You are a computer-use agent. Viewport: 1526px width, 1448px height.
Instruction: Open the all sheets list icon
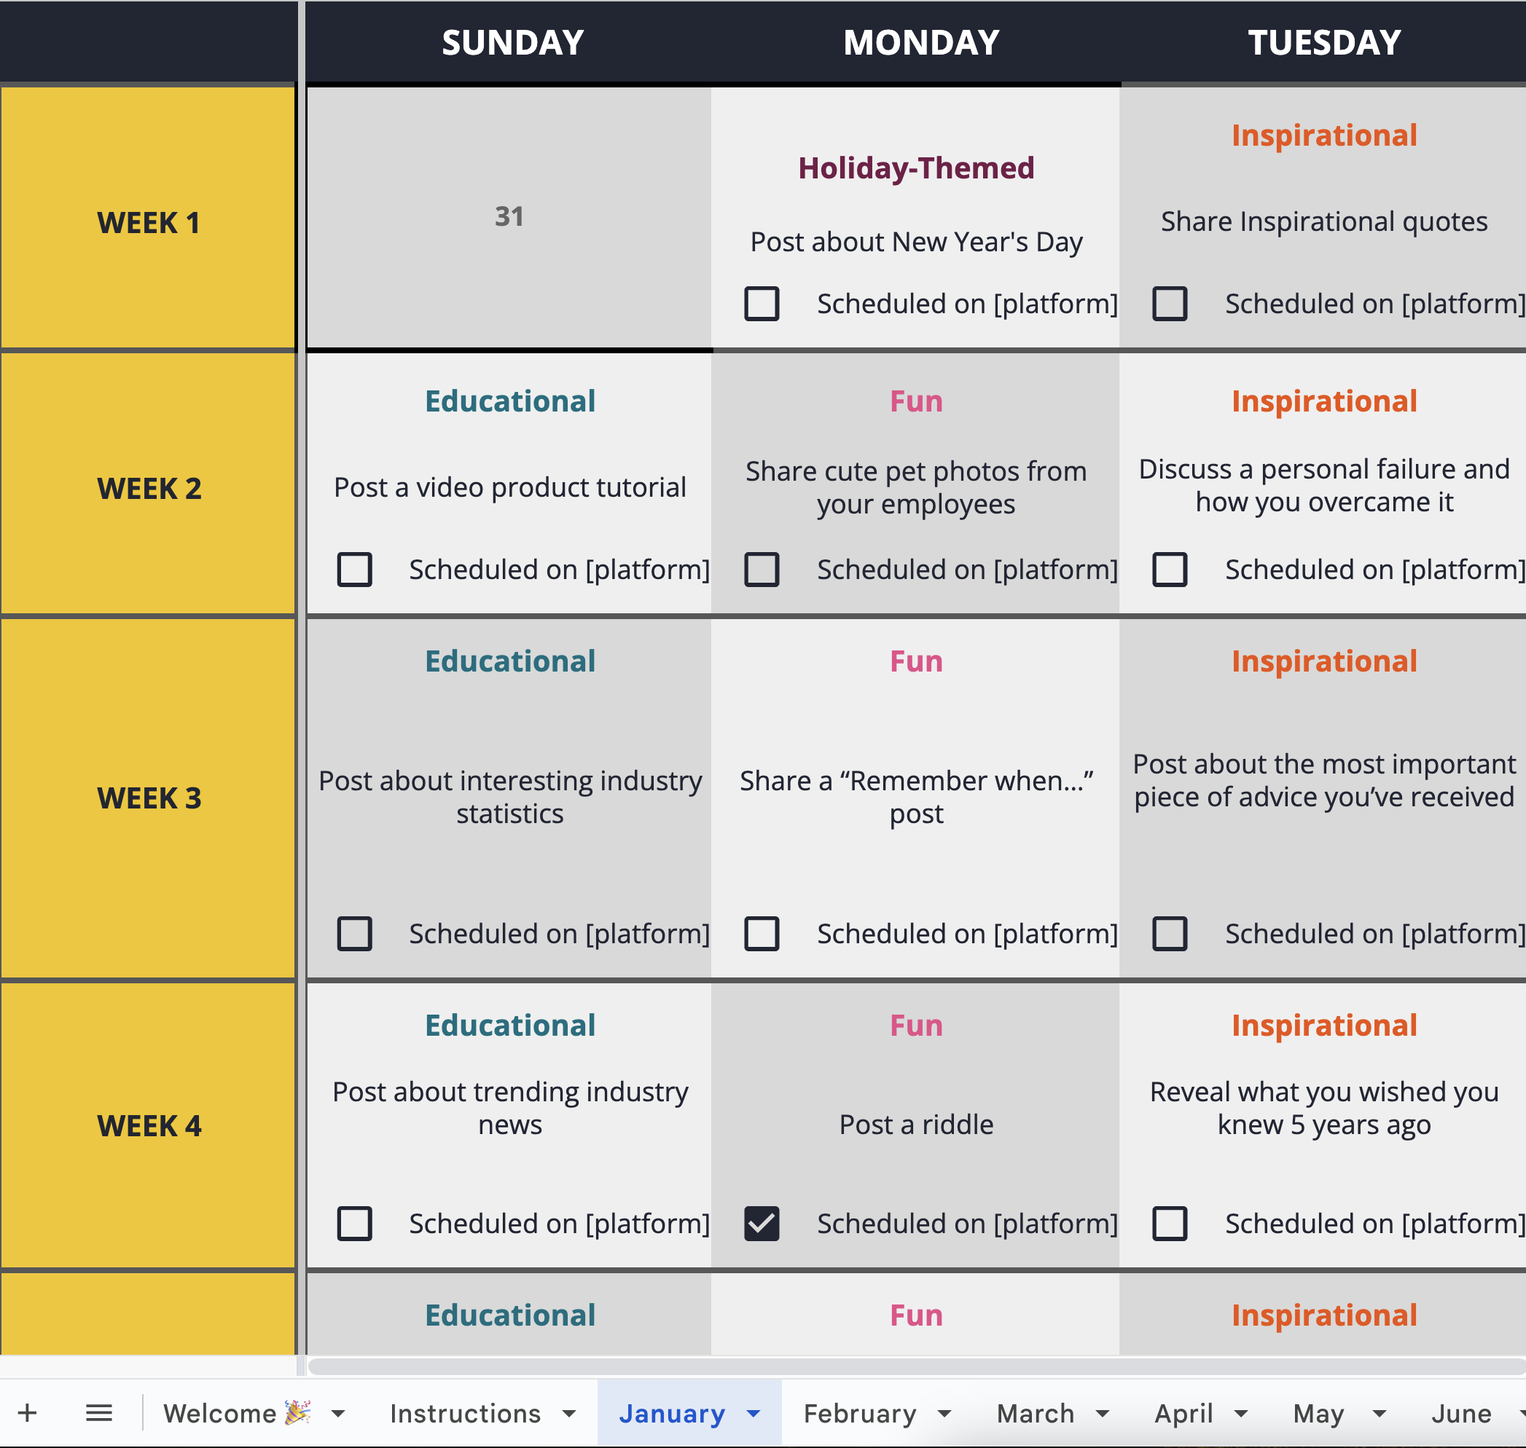tap(99, 1413)
